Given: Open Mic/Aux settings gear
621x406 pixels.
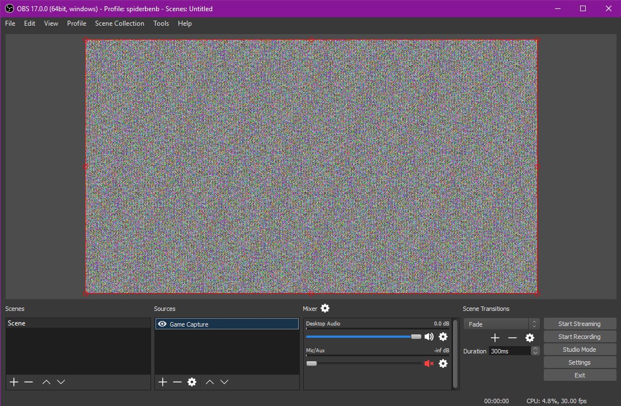Looking at the screenshot, I should pos(443,363).
